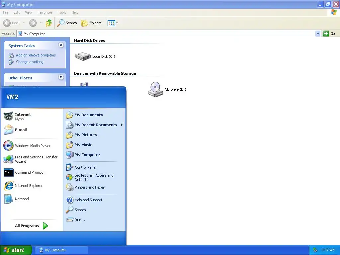Launch Windows Media Player

coord(32,146)
